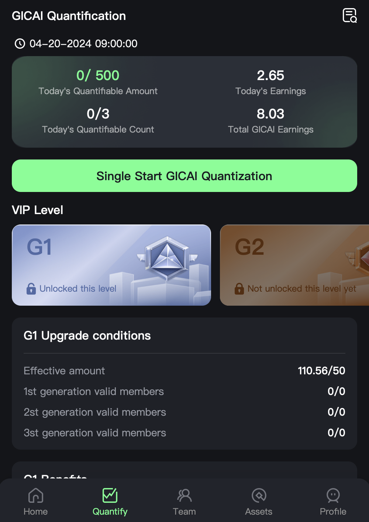The height and width of the screenshot is (522, 369).
Task: Tap the Assets diamond icon
Action: (x=259, y=495)
